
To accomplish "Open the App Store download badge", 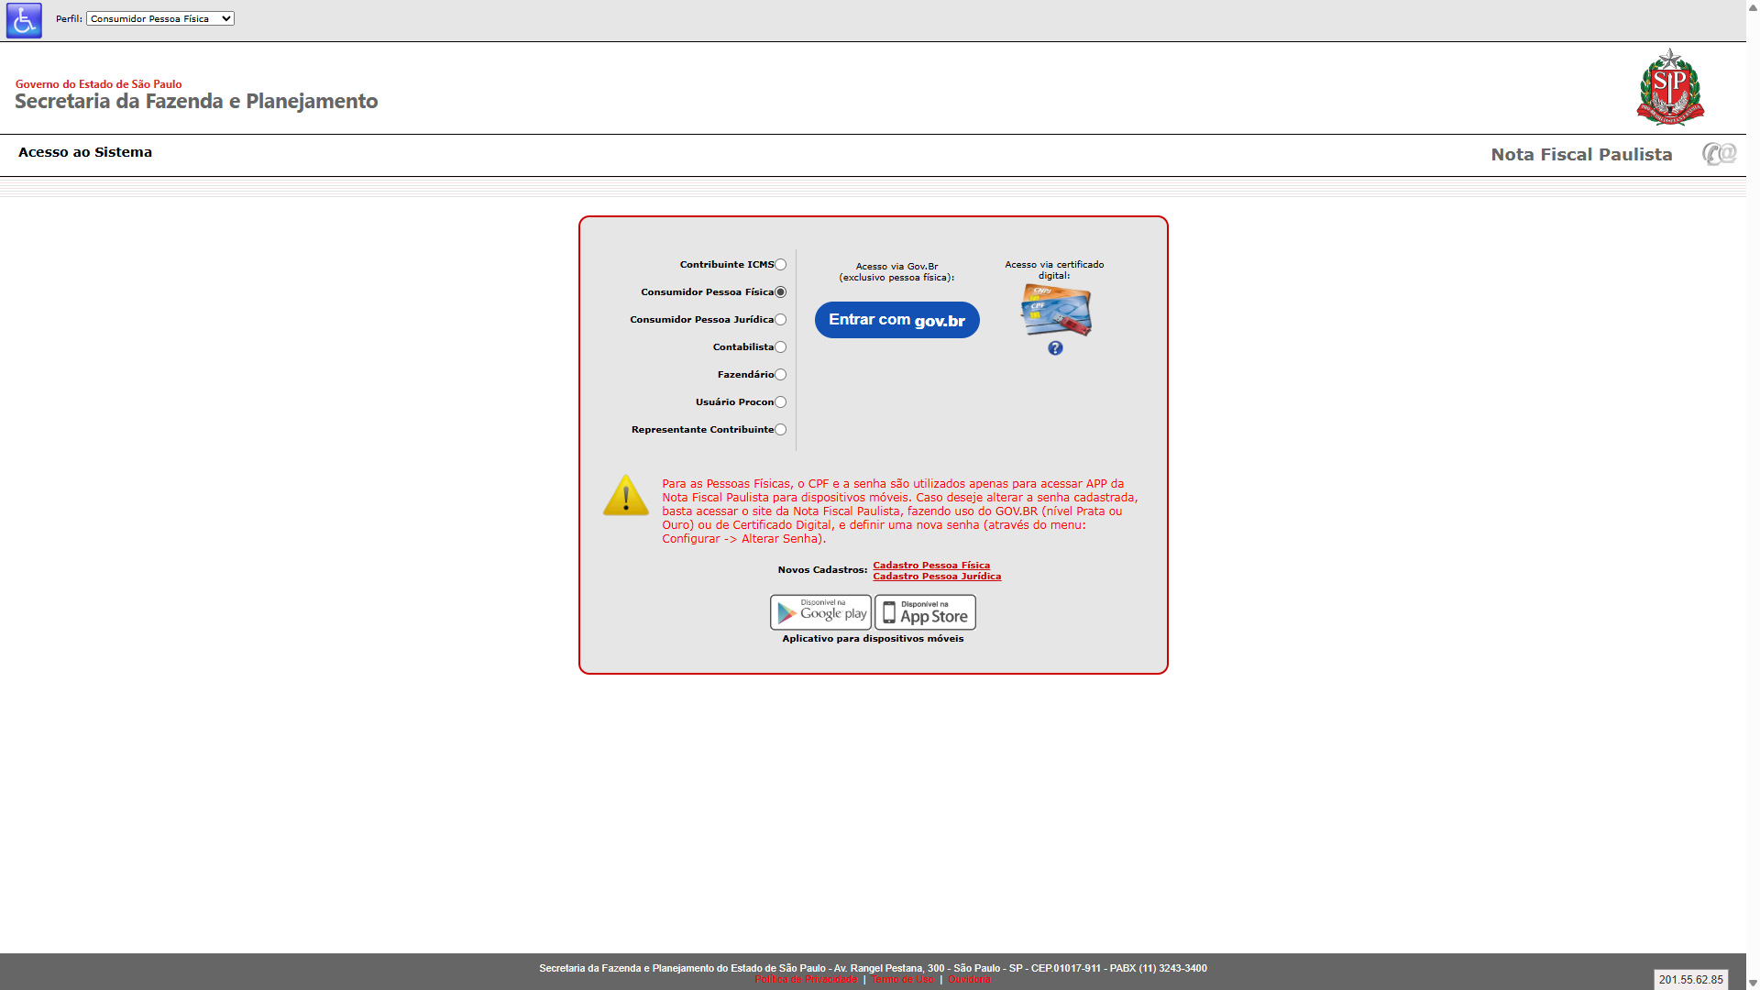I will click(925, 612).
